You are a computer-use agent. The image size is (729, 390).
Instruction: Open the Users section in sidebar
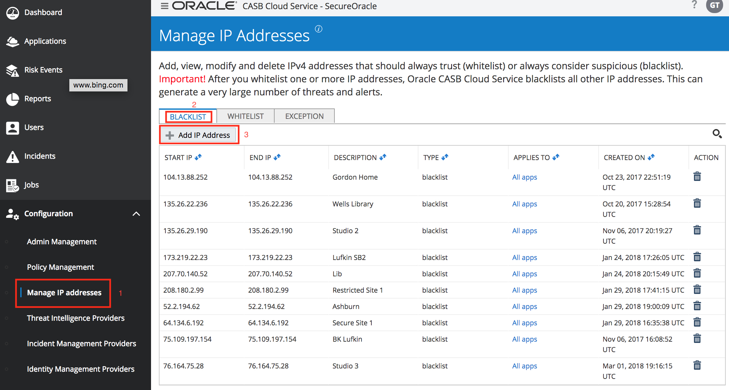pyautogui.click(x=34, y=127)
